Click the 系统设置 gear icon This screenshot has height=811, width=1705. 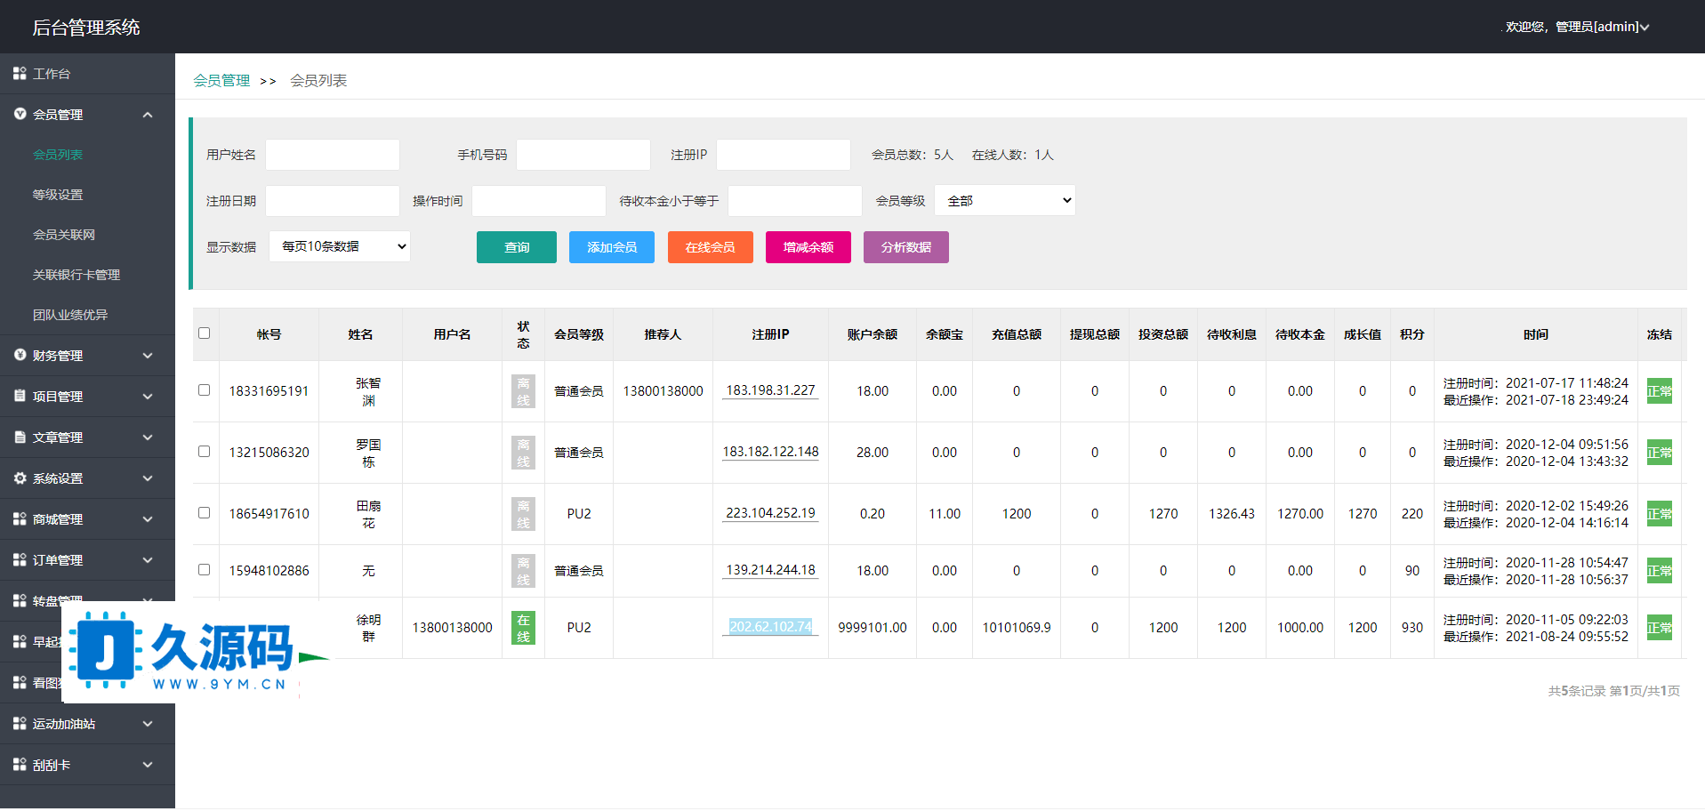coord(20,478)
